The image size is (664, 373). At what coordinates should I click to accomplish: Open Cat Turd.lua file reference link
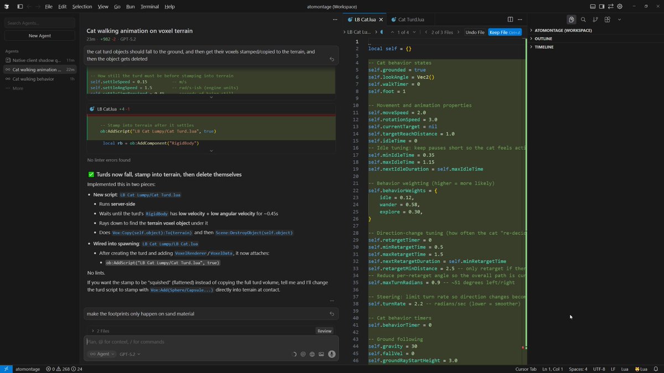(150, 195)
